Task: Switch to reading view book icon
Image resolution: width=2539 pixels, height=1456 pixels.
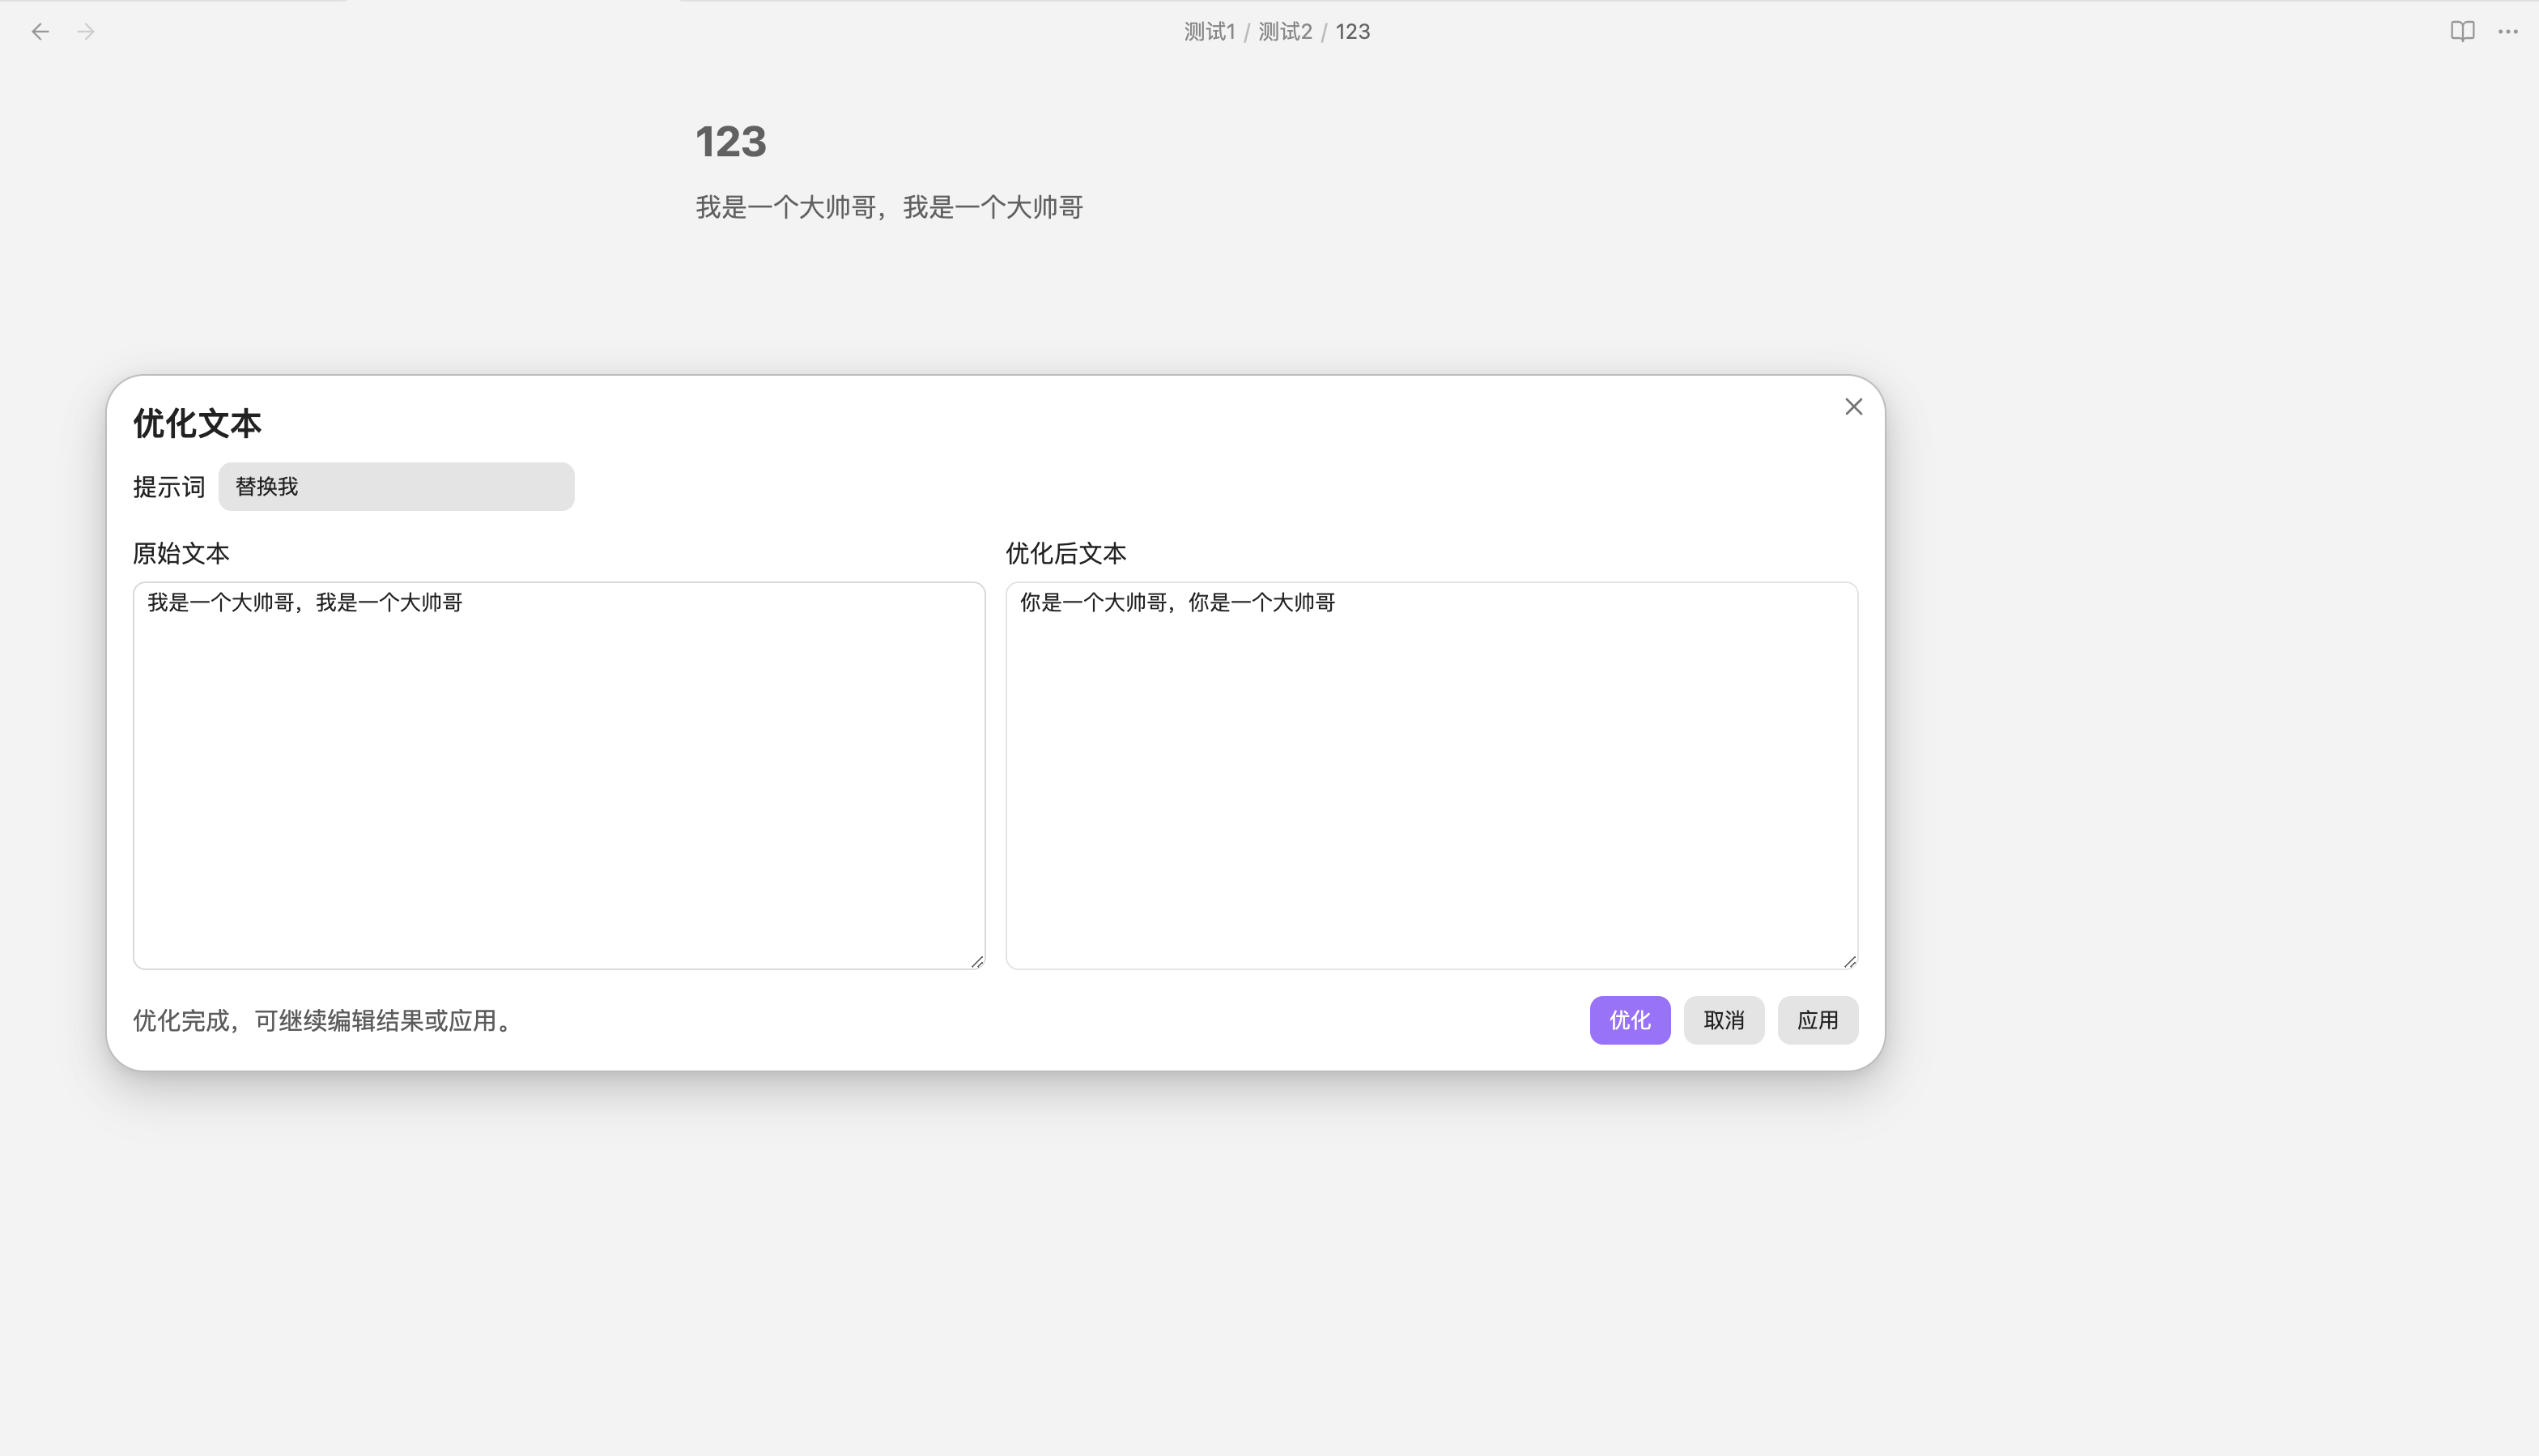Action: pos(2462,32)
